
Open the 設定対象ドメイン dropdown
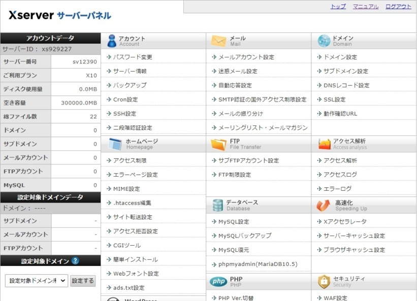point(37,281)
